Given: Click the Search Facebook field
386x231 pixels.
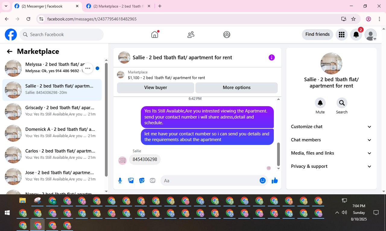Looking at the screenshot, I should pos(62,35).
